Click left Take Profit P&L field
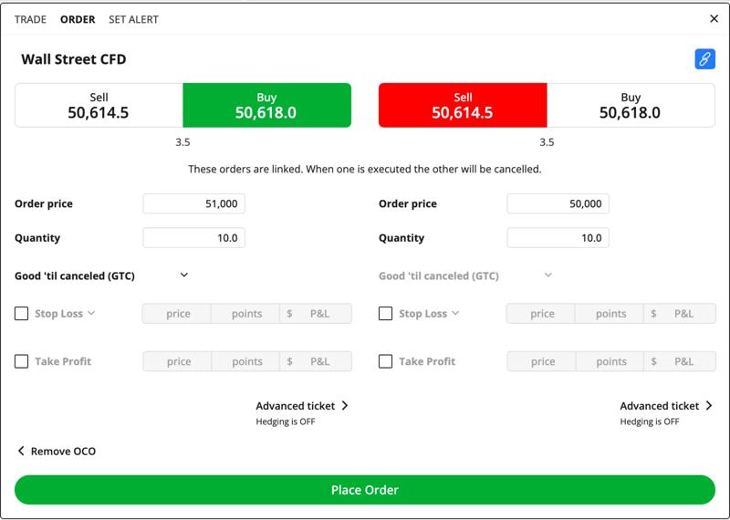 pyautogui.click(x=316, y=361)
